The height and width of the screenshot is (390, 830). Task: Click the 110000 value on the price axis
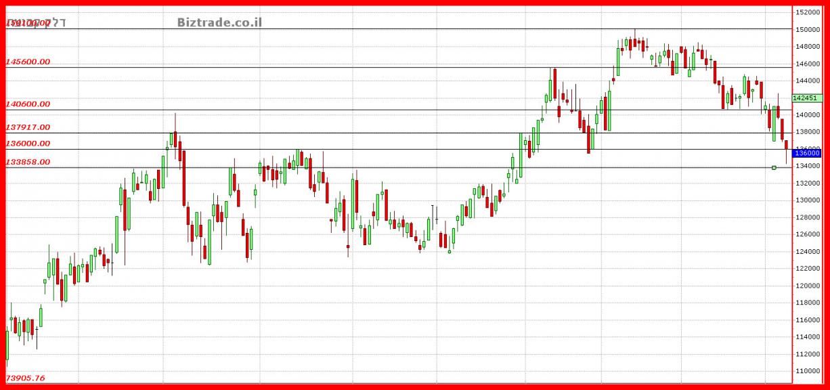pyautogui.click(x=808, y=371)
